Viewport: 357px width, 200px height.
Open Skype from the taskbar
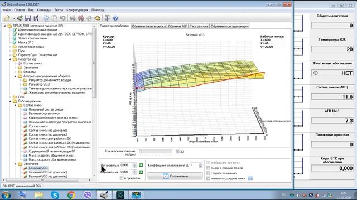pyautogui.click(x=55, y=195)
